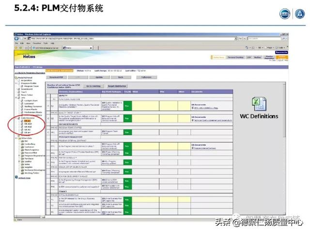Click the Update button

click(x=99, y=77)
